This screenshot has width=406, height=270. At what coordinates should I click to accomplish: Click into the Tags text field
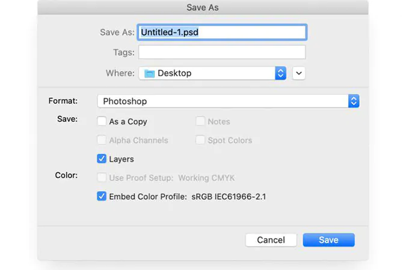(x=222, y=52)
